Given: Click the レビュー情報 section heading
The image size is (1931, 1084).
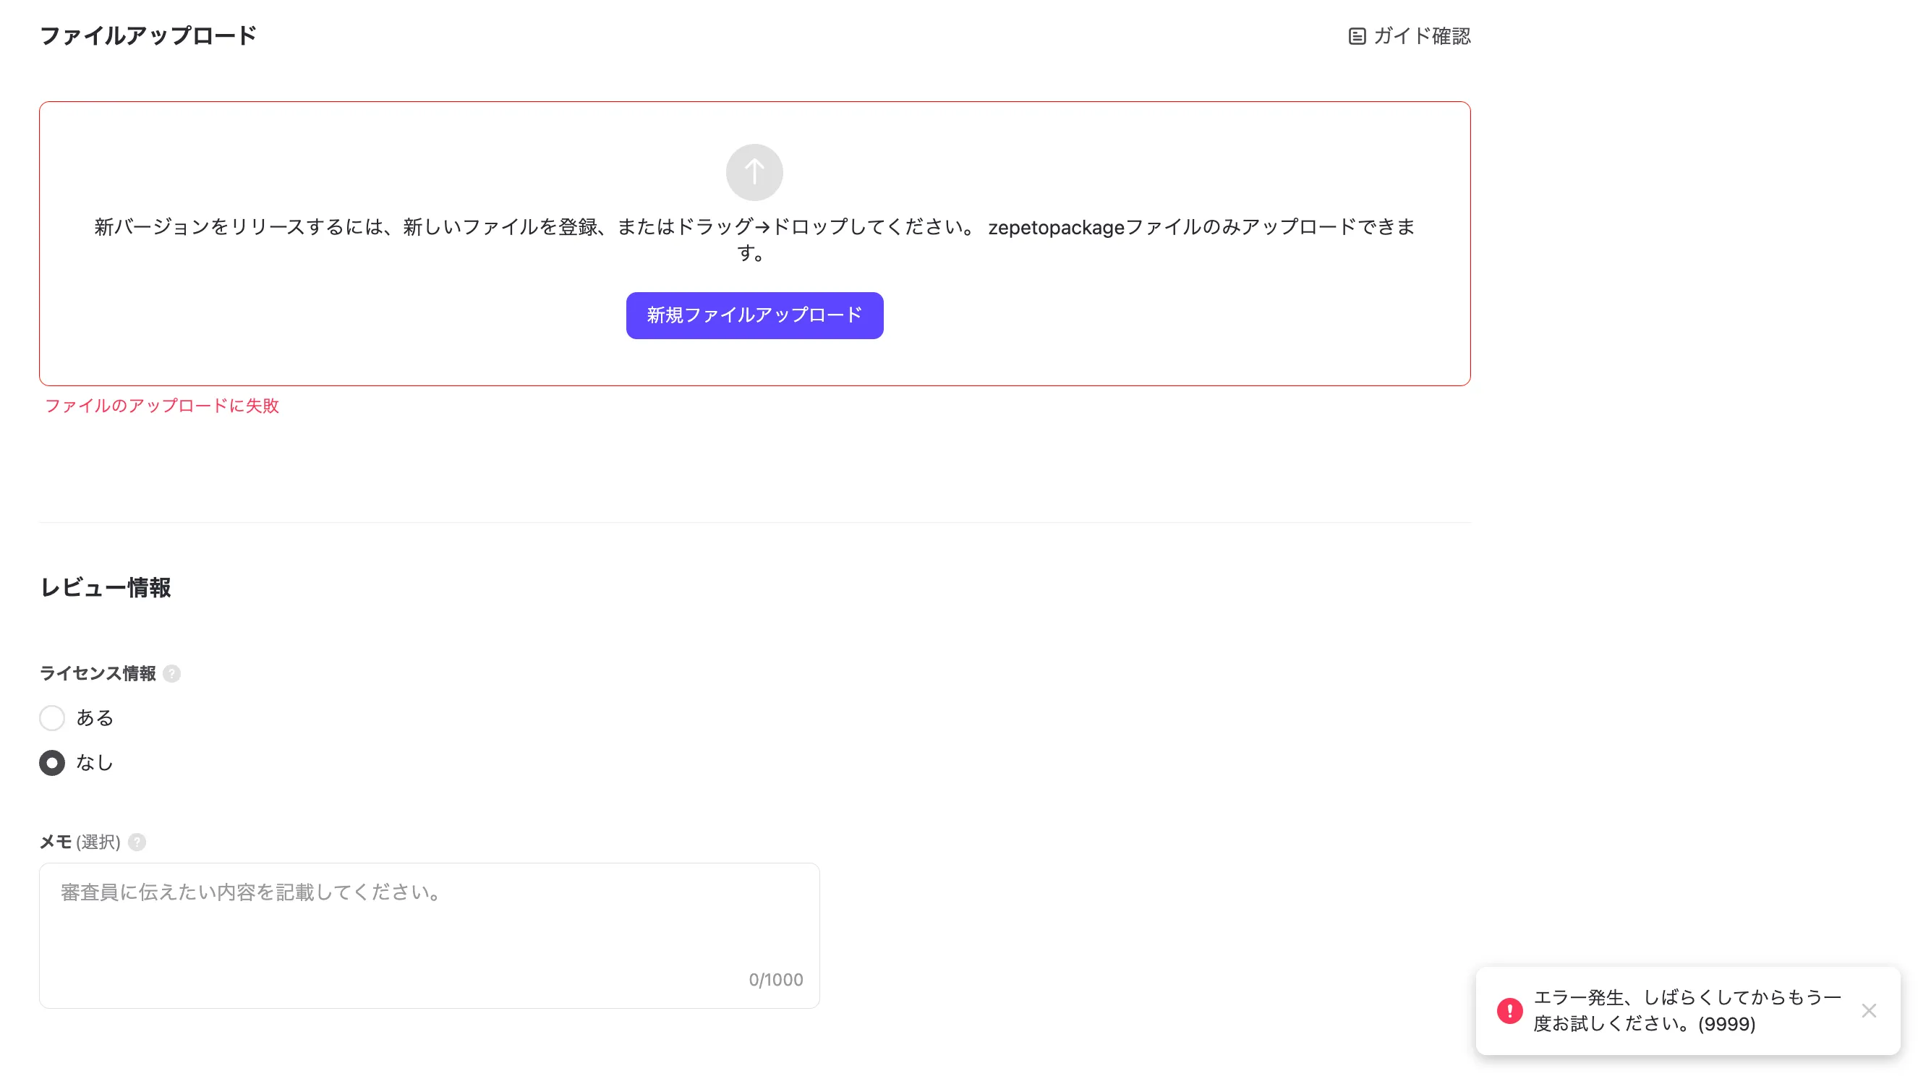Looking at the screenshot, I should pyautogui.click(x=105, y=587).
